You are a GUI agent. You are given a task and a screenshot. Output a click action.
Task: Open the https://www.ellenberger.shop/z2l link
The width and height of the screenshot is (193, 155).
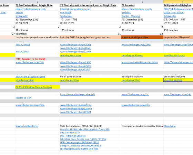pos(78,94)
